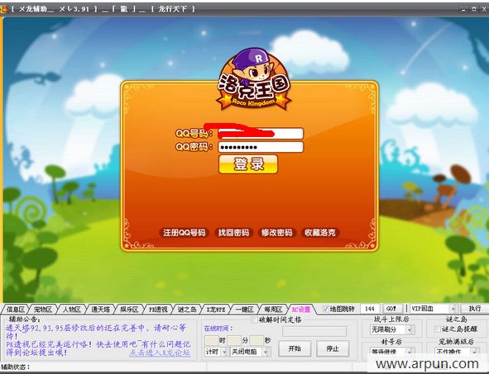489x374 pixels.
Task: Focus the QQ密码 password field
Action: [261, 147]
